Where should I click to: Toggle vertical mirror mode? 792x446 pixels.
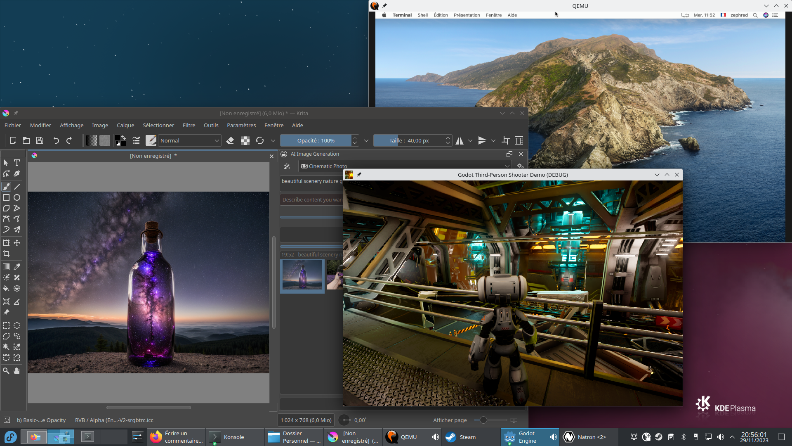pos(482,140)
